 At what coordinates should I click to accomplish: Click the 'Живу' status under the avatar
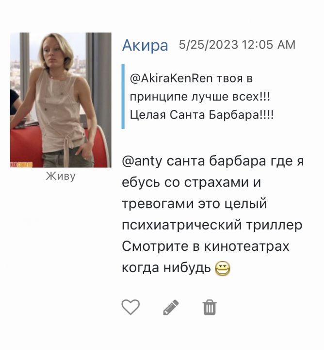pos(61,176)
